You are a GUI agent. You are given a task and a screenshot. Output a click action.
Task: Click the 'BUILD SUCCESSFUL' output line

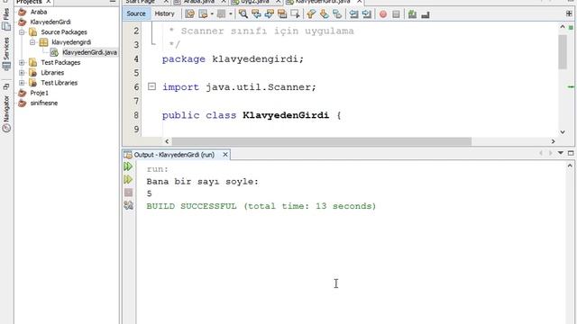(x=261, y=206)
